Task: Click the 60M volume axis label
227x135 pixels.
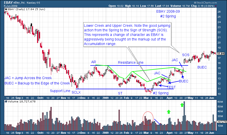Action: 220,102
